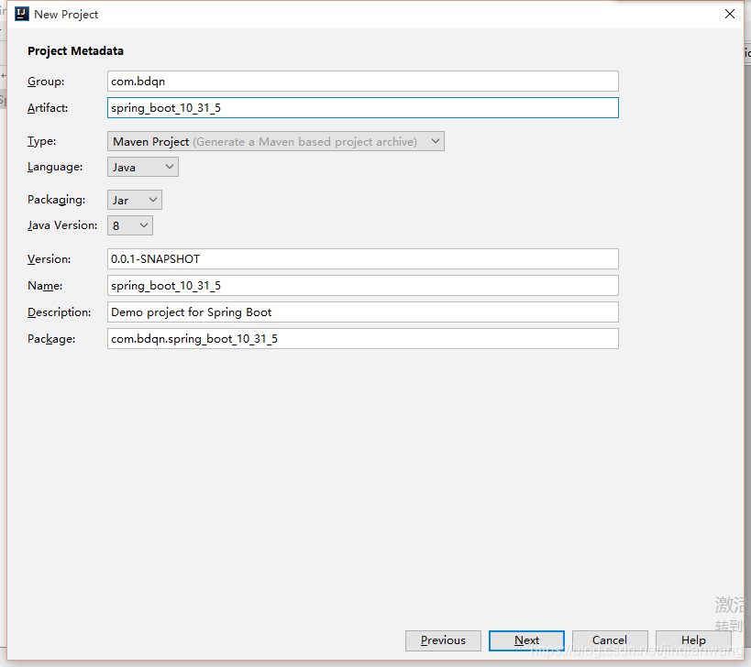Open the Type dropdown with Maven Project
751x667 pixels.
pyautogui.click(x=275, y=141)
